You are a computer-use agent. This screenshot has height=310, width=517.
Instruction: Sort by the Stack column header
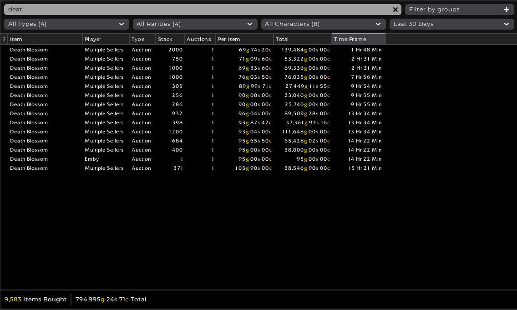170,39
